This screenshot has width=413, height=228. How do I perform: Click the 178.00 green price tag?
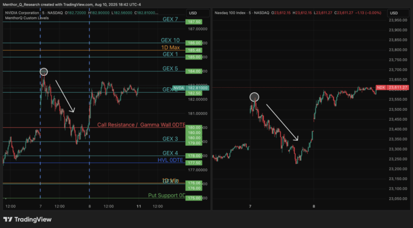click(x=194, y=156)
